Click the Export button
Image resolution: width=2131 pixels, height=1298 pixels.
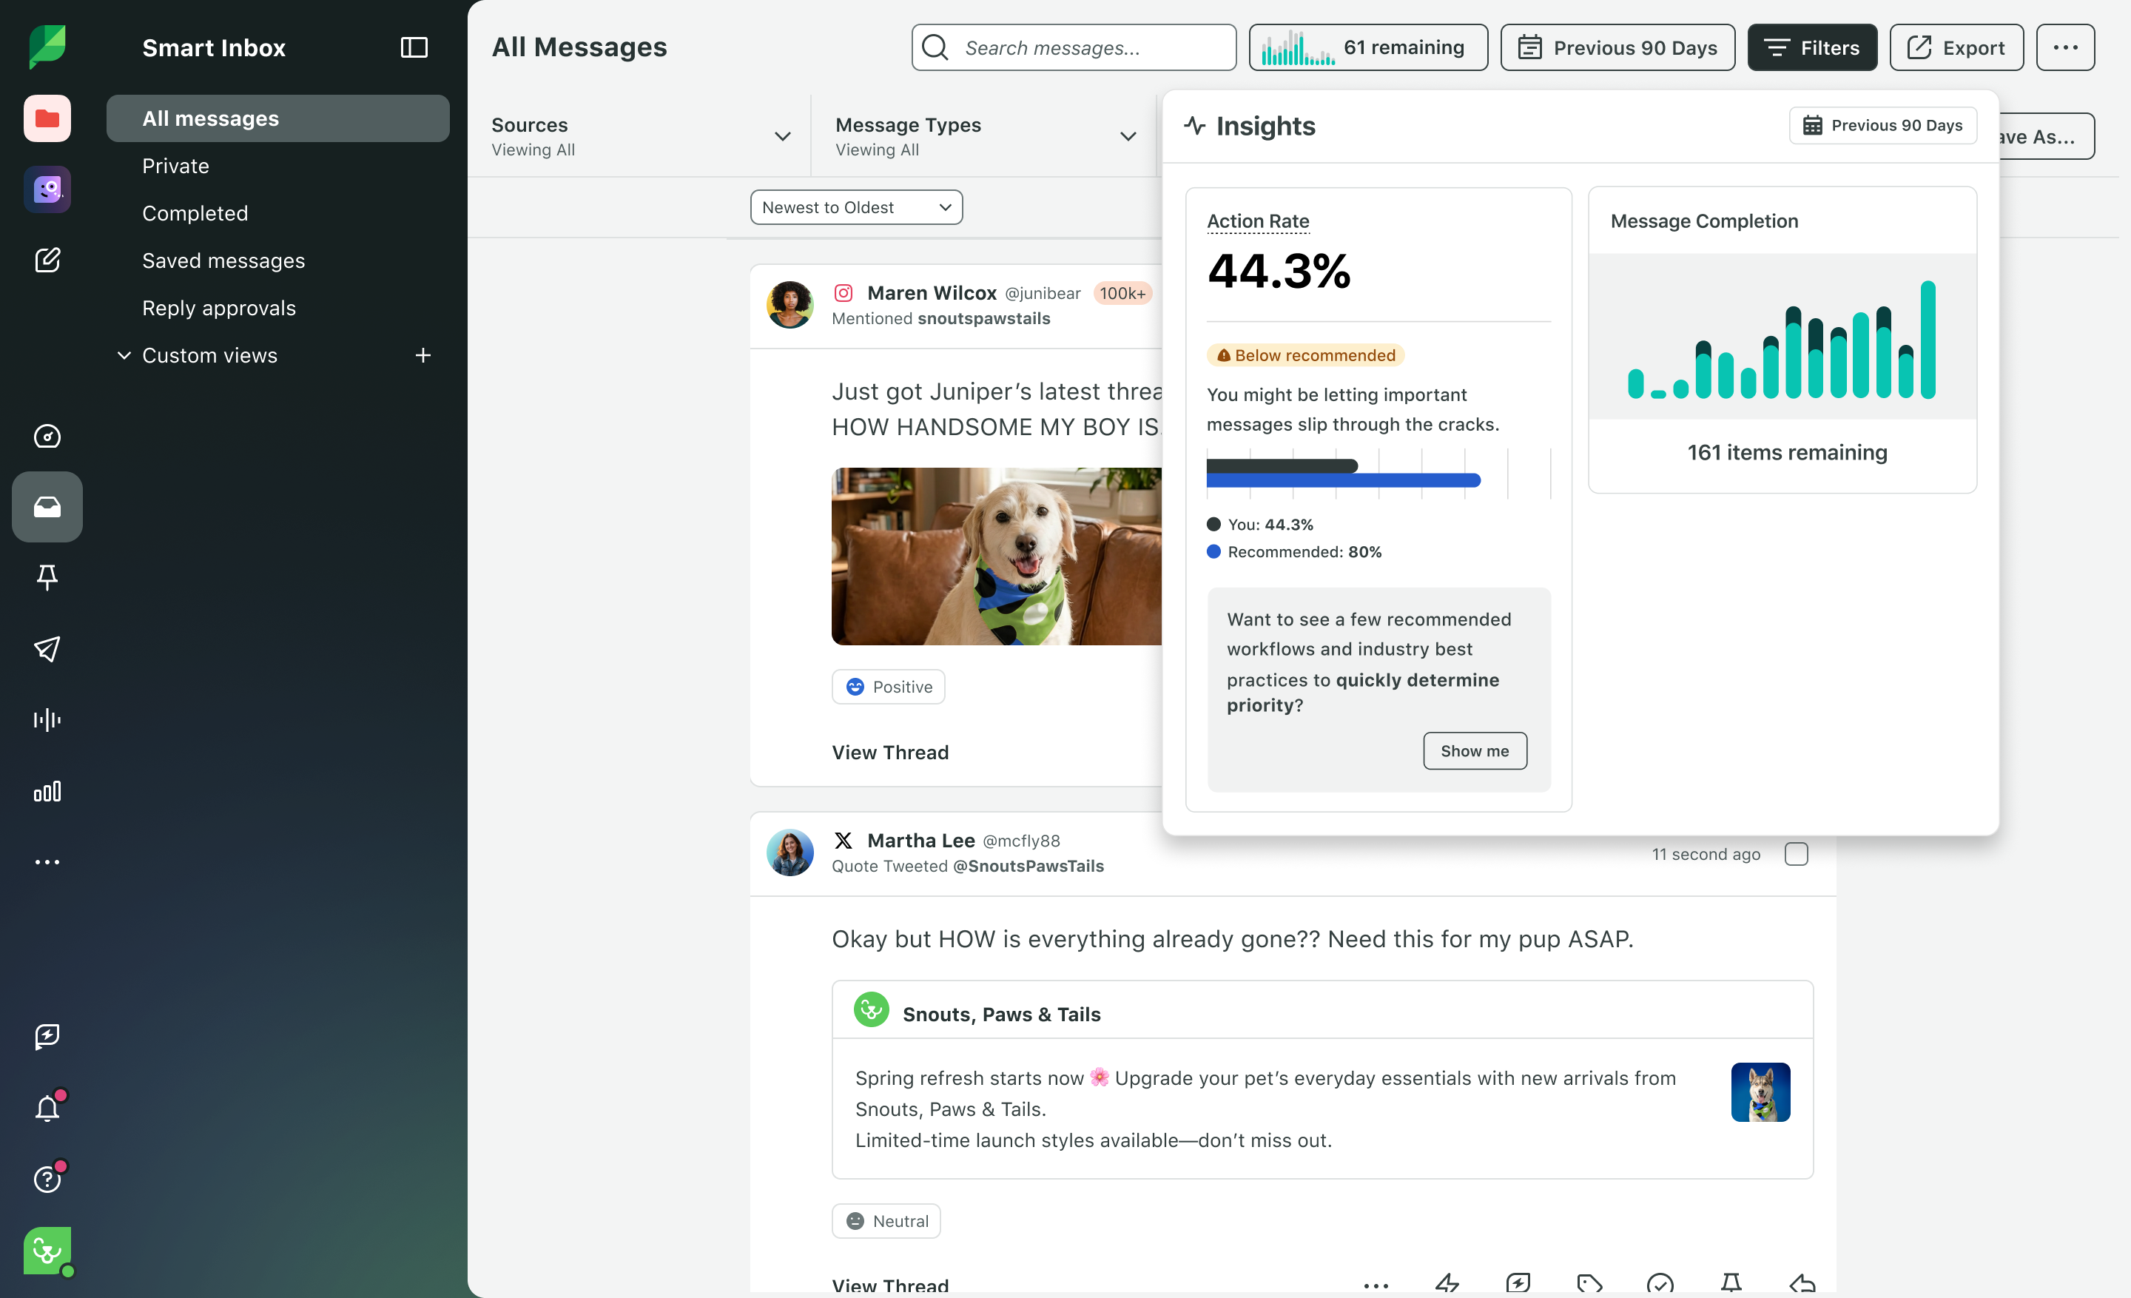[x=1956, y=47]
